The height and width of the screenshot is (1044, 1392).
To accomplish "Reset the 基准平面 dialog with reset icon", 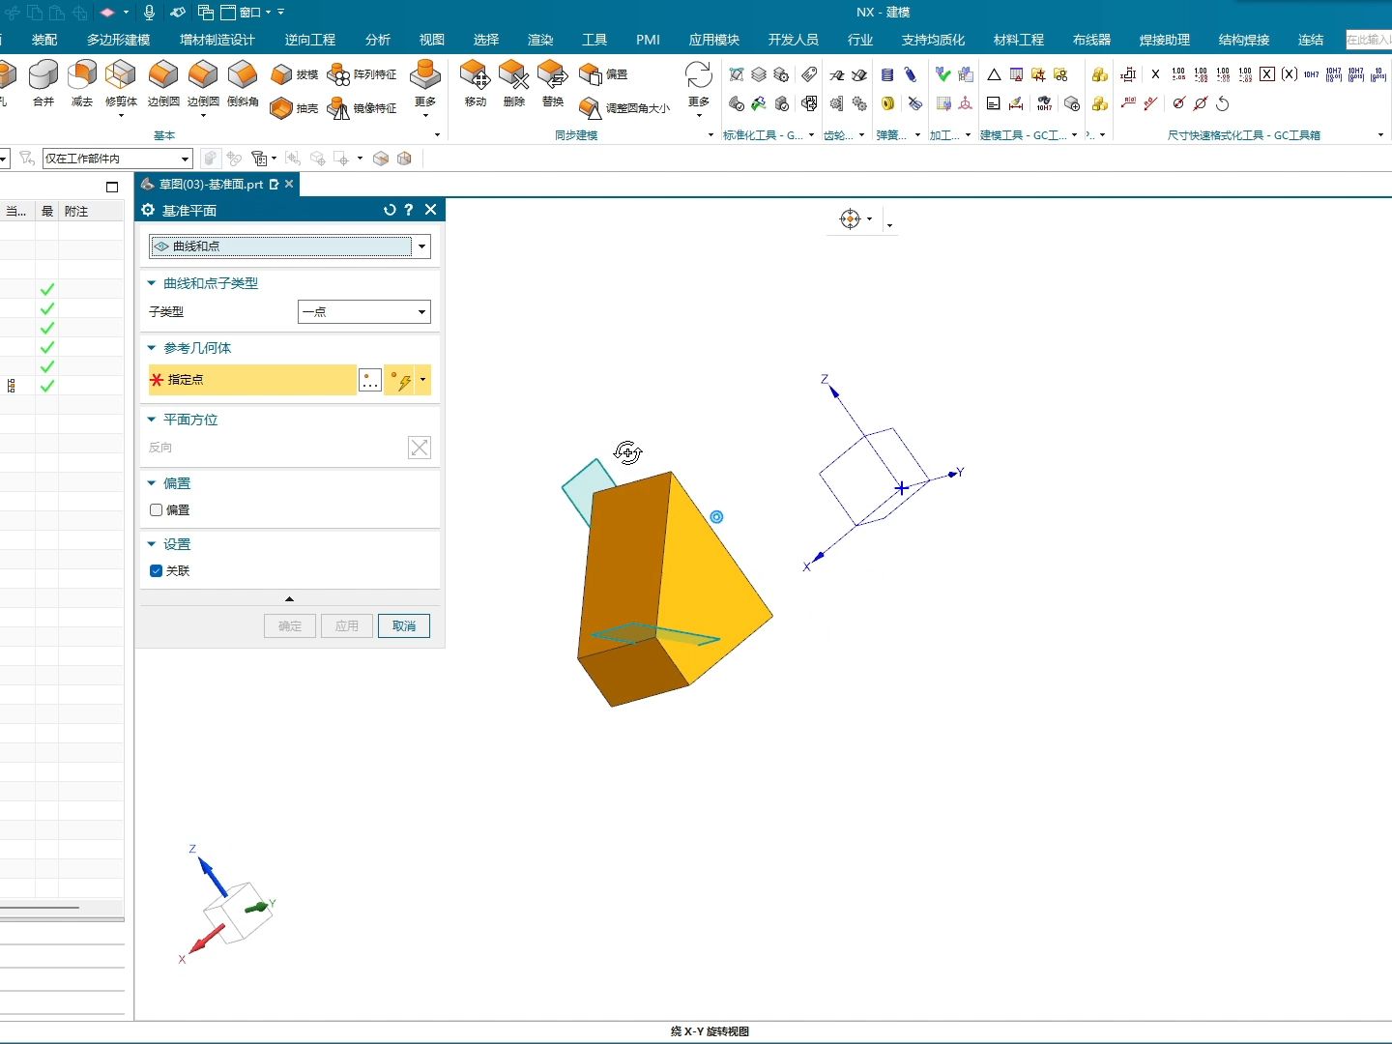I will tap(390, 210).
